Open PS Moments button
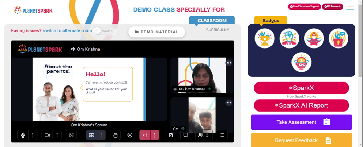The width and height of the screenshot is (363, 147). pyautogui.click(x=333, y=7)
